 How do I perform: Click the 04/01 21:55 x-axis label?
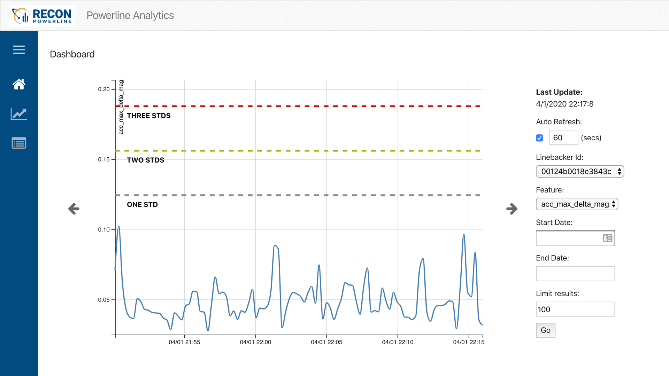[x=184, y=342]
